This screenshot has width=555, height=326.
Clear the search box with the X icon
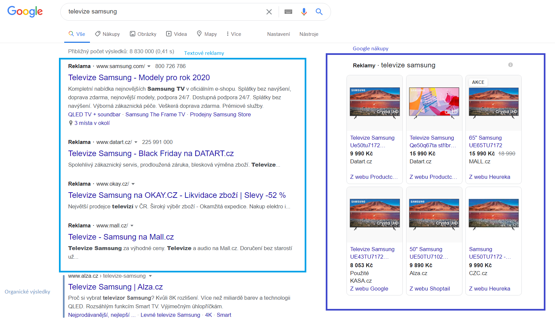(x=269, y=12)
